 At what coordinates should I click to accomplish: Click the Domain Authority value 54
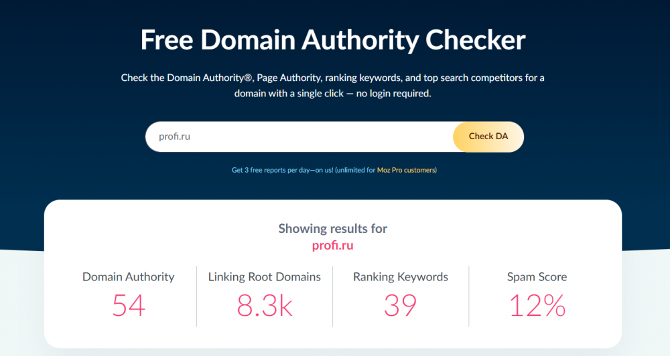click(129, 306)
